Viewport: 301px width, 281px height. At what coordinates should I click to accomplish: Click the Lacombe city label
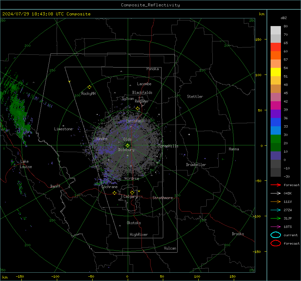[x=144, y=84]
